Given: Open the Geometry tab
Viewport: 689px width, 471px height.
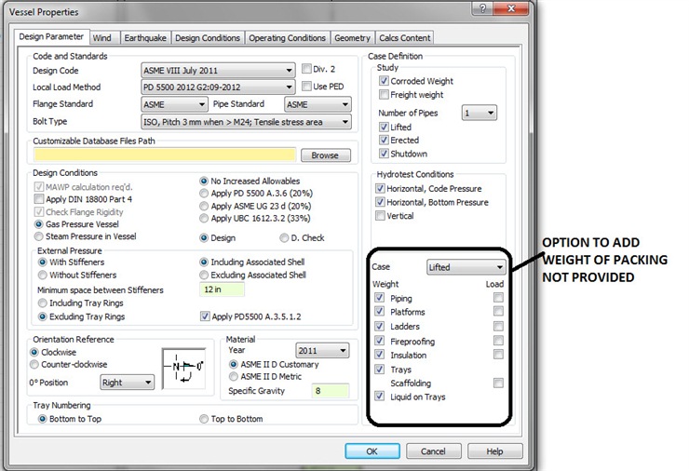Looking at the screenshot, I should (352, 38).
